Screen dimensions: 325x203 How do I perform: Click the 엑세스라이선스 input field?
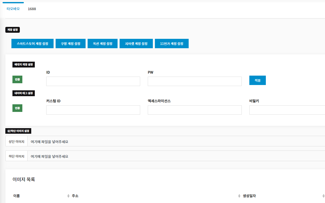pyautogui.click(x=194, y=110)
